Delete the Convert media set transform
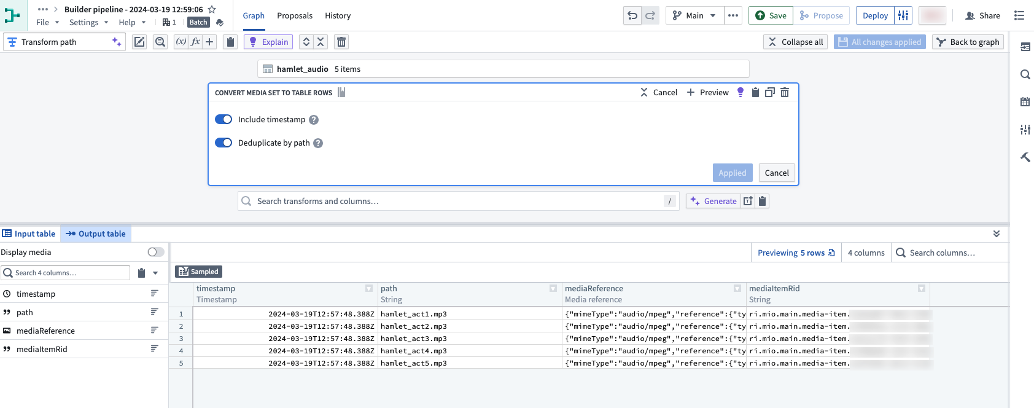1034x408 pixels. 785,92
